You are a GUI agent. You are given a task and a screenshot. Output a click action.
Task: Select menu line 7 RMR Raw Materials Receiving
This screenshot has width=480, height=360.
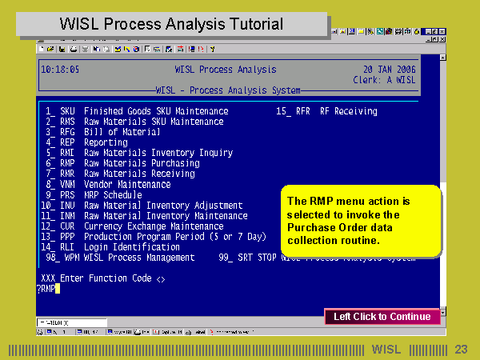[x=120, y=174]
